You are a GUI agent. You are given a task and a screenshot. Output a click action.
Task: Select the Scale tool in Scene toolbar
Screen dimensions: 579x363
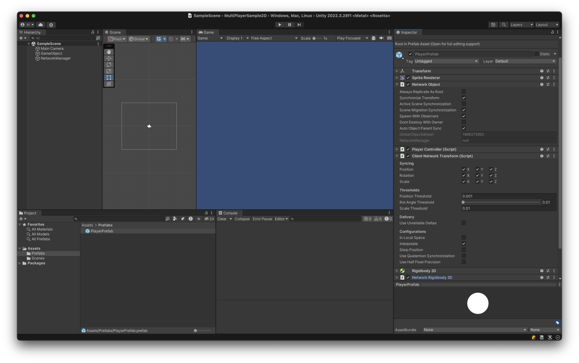click(x=109, y=71)
